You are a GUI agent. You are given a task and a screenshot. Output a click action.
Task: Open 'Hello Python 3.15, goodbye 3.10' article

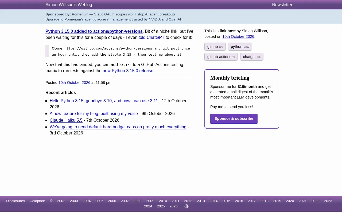click(104, 101)
